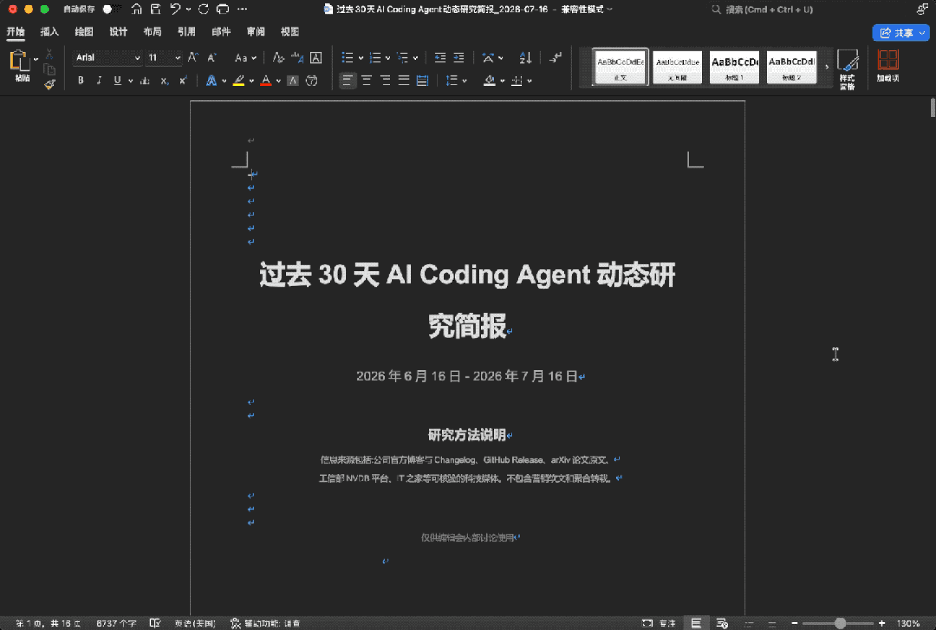
Task: Apply the 正文 style
Action: click(x=620, y=66)
